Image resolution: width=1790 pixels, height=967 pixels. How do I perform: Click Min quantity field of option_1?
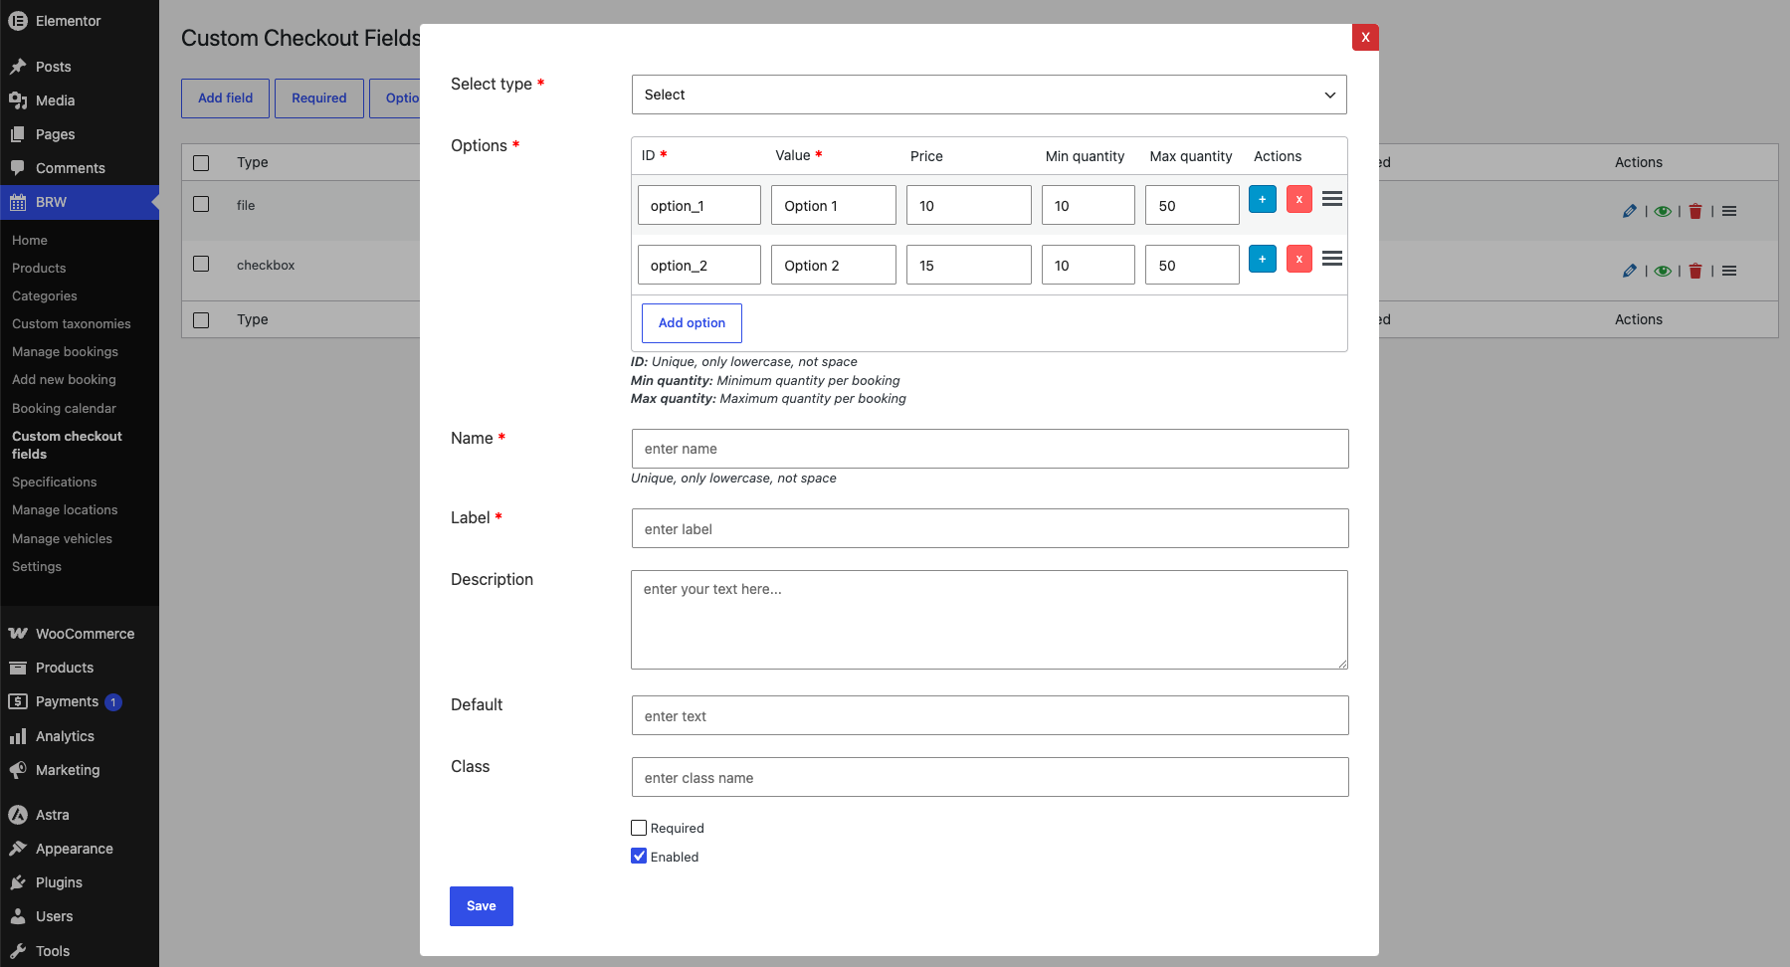click(1089, 205)
